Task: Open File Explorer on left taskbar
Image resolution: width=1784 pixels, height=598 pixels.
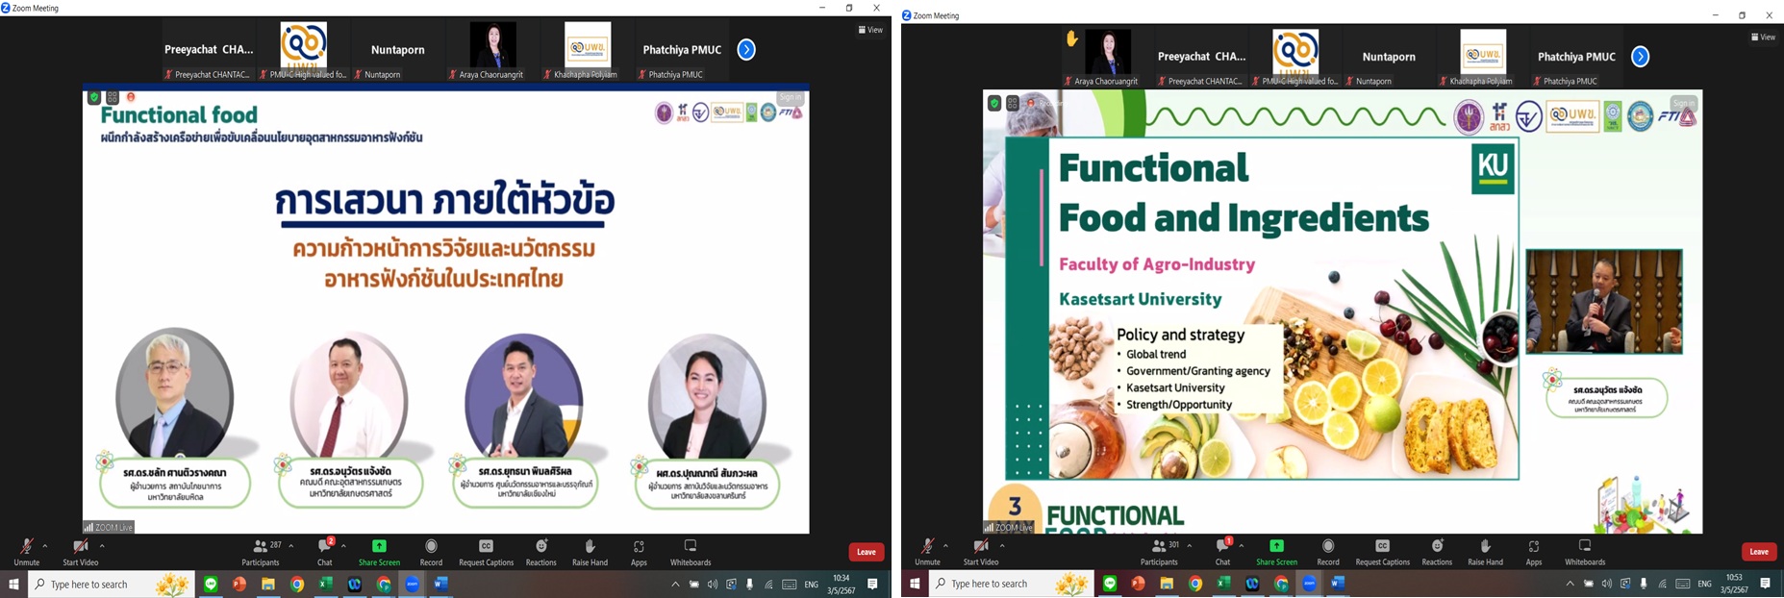Action: pyautogui.click(x=268, y=584)
